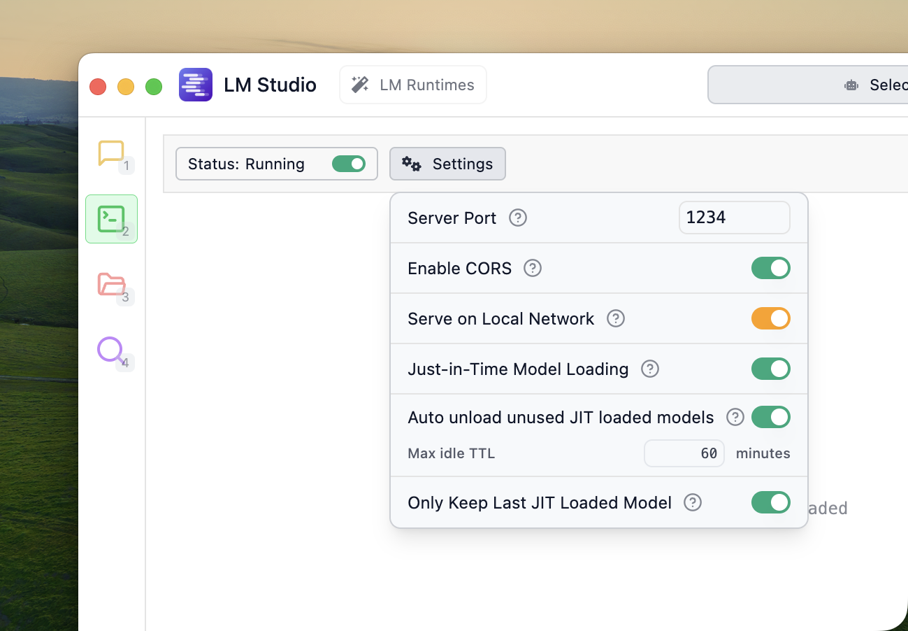The width and height of the screenshot is (908, 631).
Task: Open the Discover magnifier sidebar icon
Action: [x=111, y=350]
